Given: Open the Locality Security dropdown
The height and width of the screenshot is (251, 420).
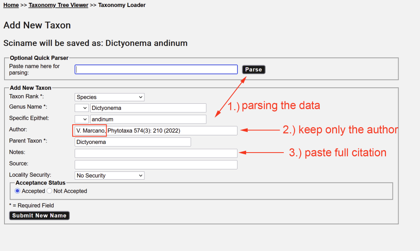Looking at the screenshot, I should click(110, 176).
